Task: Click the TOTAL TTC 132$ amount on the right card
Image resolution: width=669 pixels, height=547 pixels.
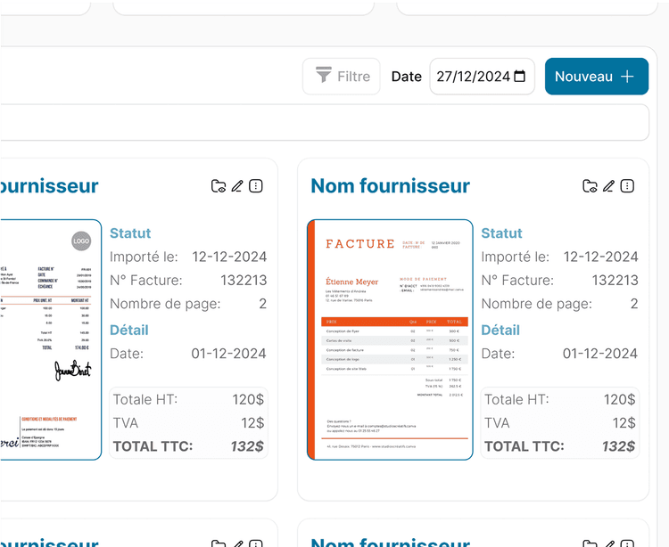Action: [619, 446]
